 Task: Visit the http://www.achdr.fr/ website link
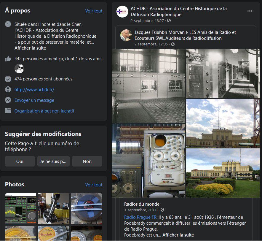[34, 90]
